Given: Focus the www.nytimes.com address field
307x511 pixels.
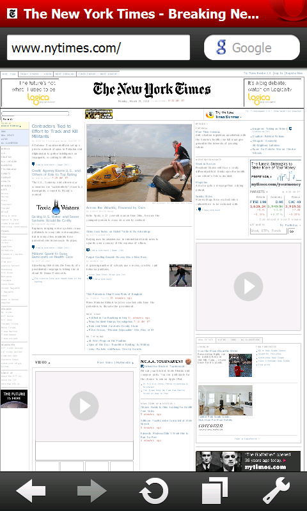Looking at the screenshot, I should [98, 47].
